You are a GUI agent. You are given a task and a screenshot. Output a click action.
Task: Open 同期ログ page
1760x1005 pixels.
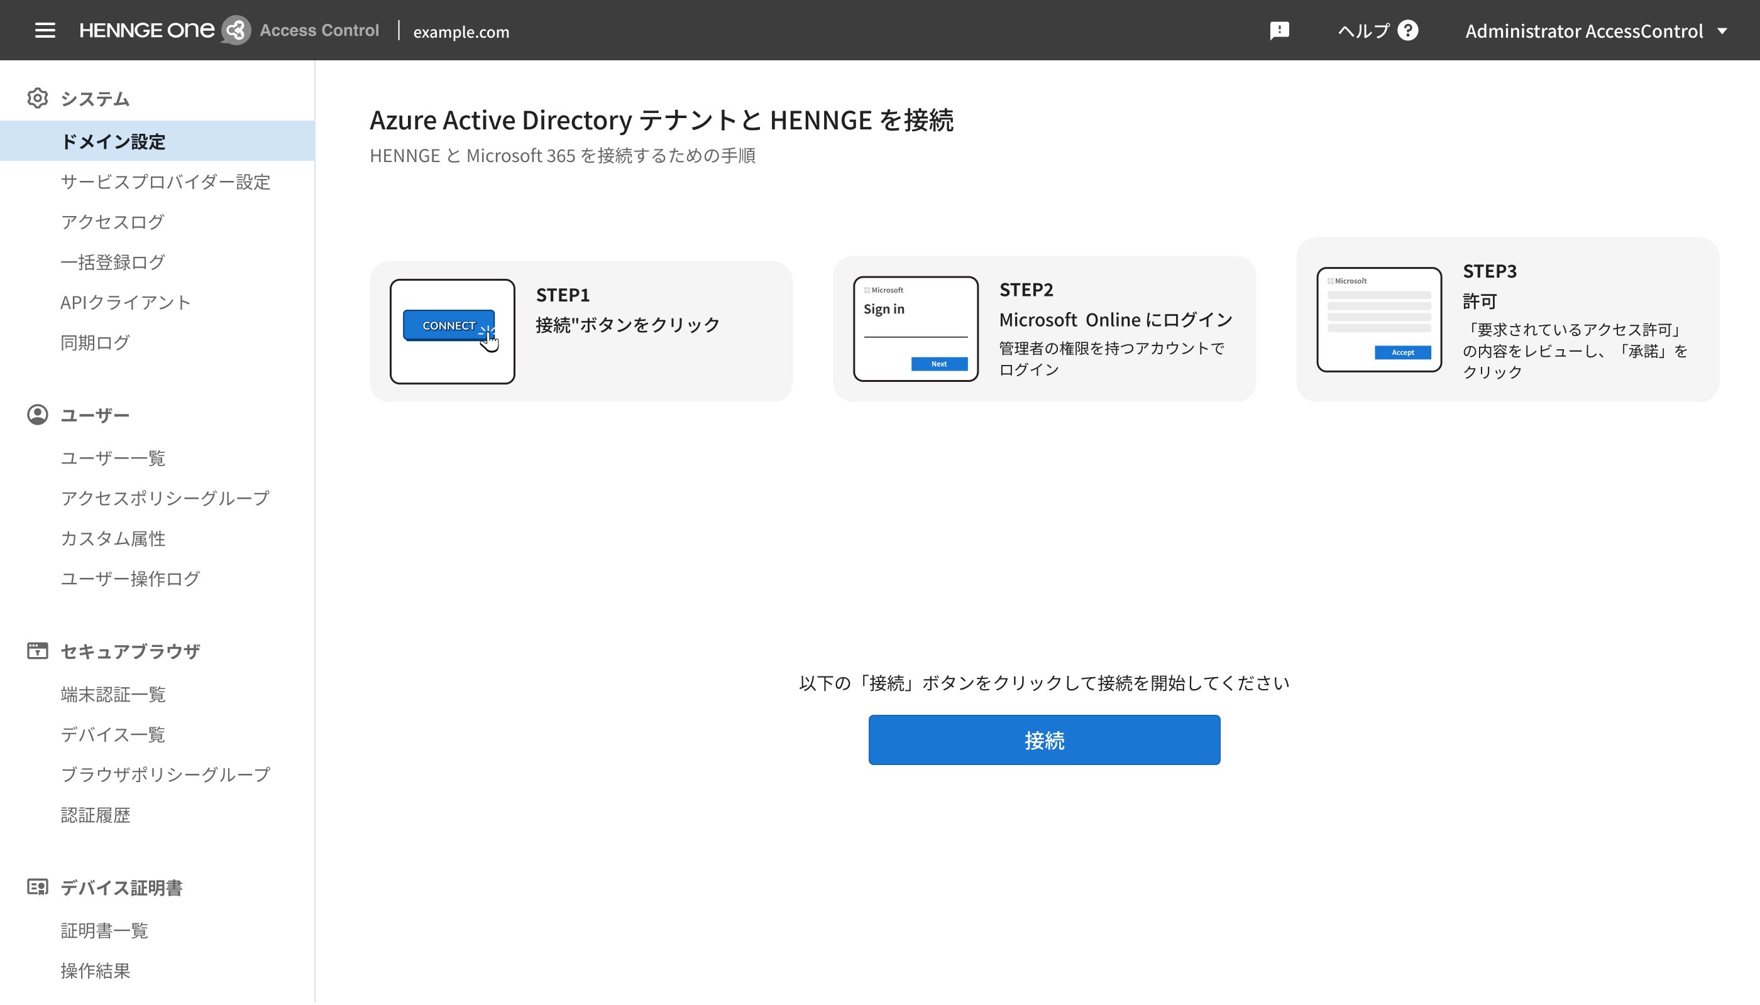96,342
